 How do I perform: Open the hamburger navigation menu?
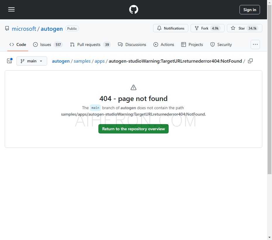[11, 9]
